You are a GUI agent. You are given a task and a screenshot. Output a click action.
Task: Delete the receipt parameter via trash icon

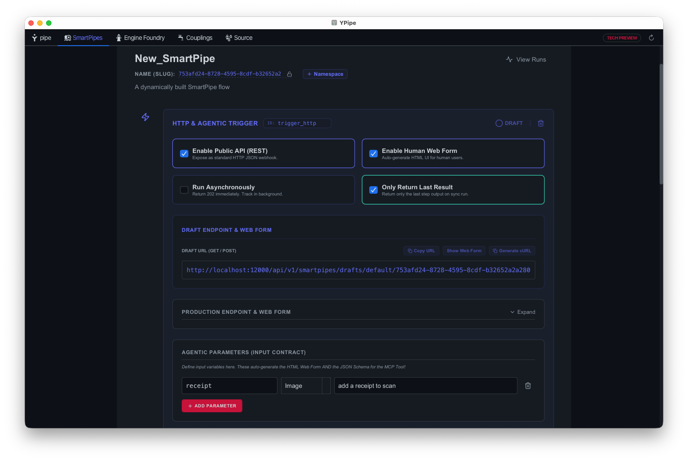click(x=528, y=386)
